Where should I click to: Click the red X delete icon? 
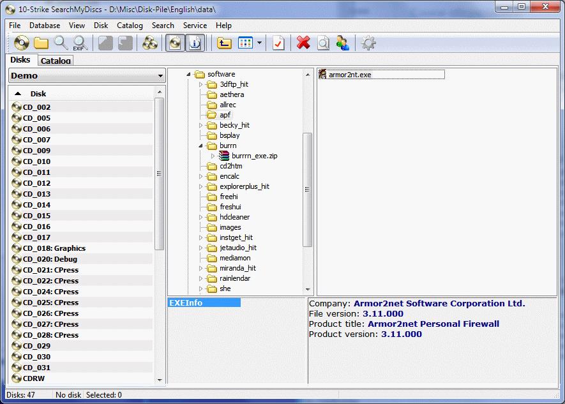point(303,43)
